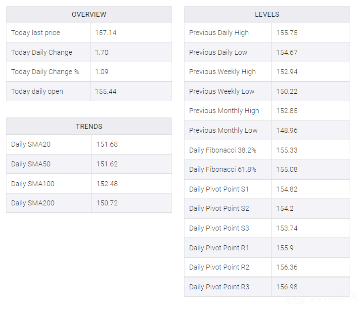Click the Previous Monthly Low value 148.96
The width and height of the screenshot is (364, 313).
pyautogui.click(x=287, y=130)
